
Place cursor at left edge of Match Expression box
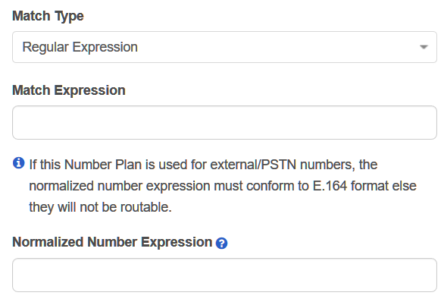coord(17,122)
